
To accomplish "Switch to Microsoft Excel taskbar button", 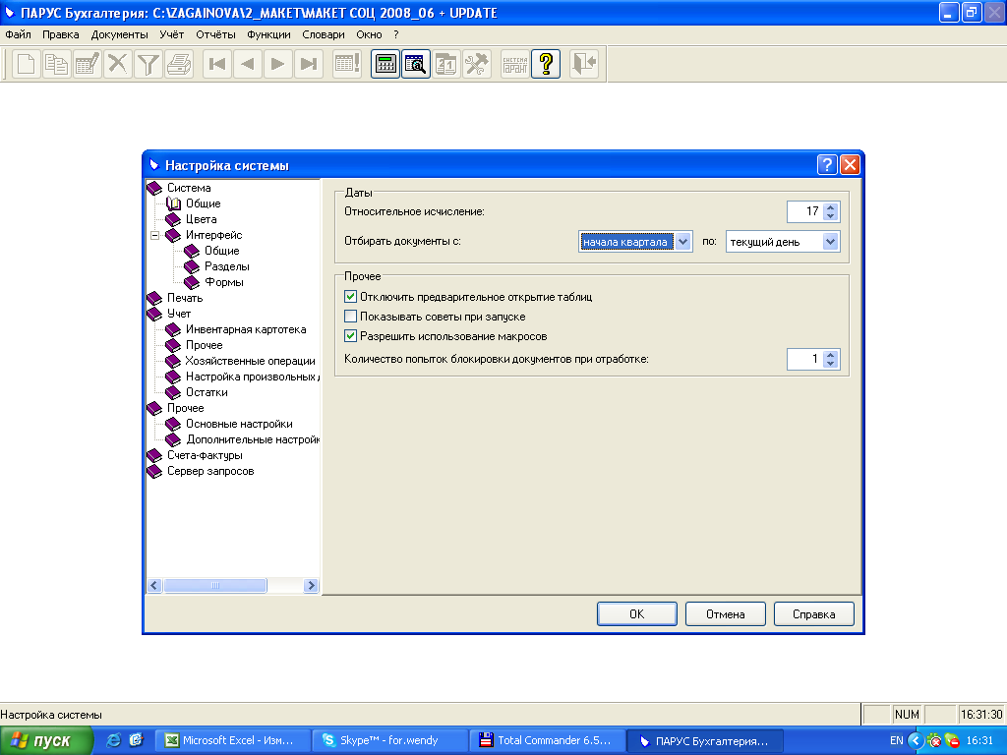I will 234,741.
